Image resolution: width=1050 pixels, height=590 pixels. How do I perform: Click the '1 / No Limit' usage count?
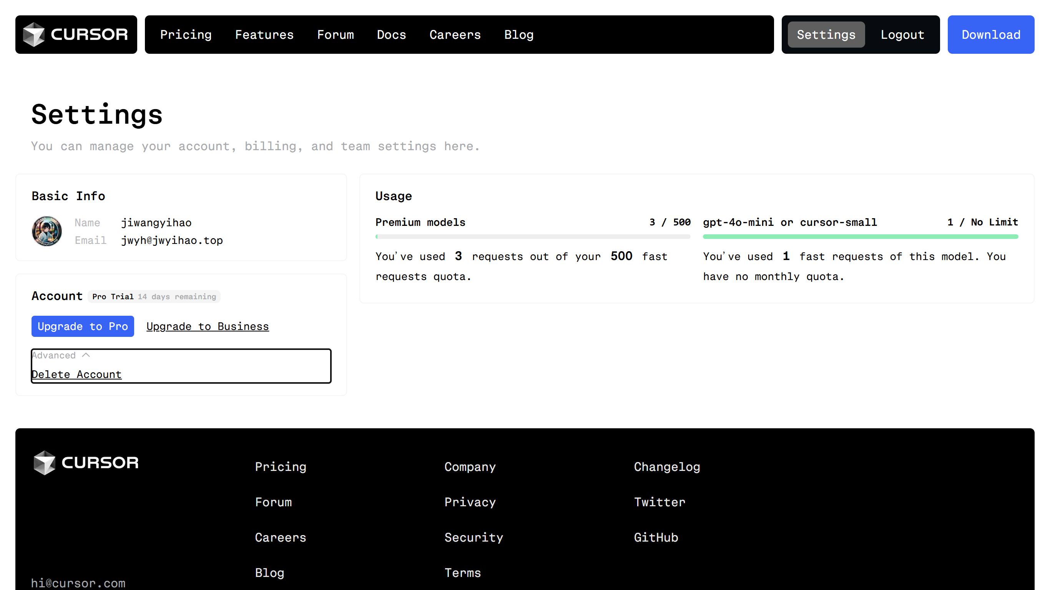pyautogui.click(x=982, y=222)
